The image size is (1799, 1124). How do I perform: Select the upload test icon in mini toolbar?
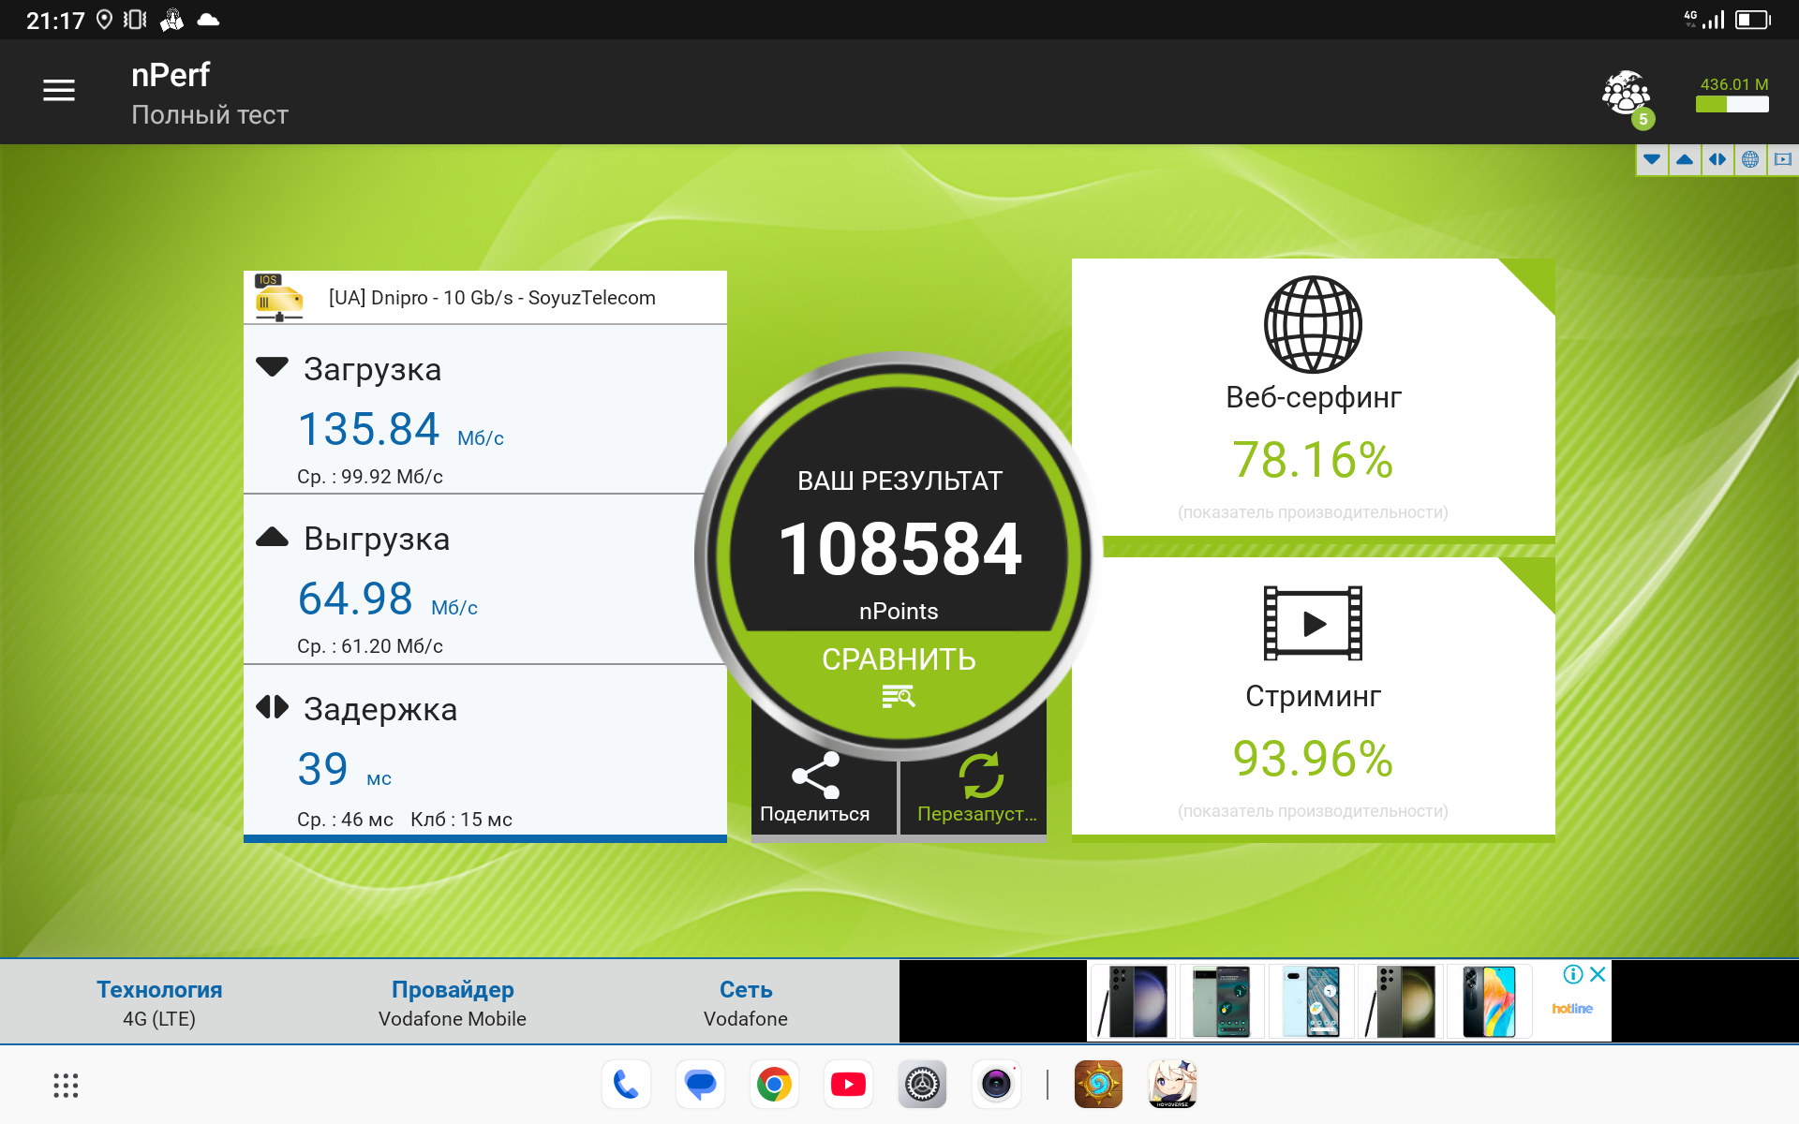click(x=1685, y=160)
